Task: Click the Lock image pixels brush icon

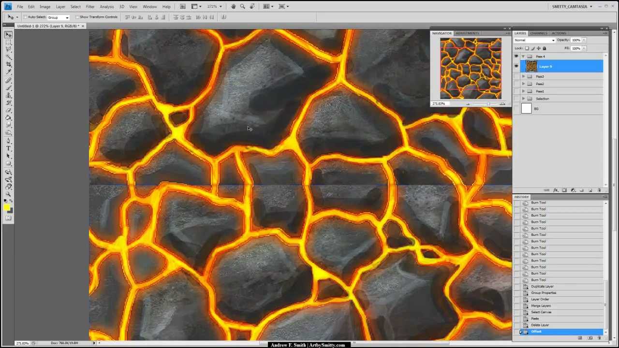Action: coord(533,48)
